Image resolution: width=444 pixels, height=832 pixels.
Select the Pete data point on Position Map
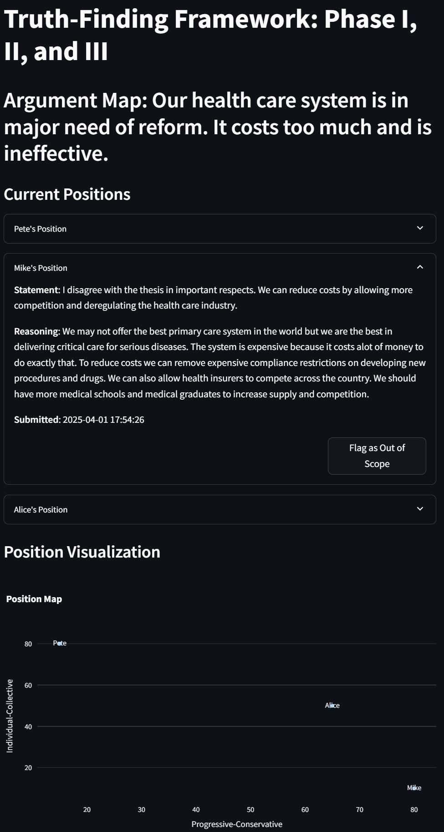click(60, 644)
